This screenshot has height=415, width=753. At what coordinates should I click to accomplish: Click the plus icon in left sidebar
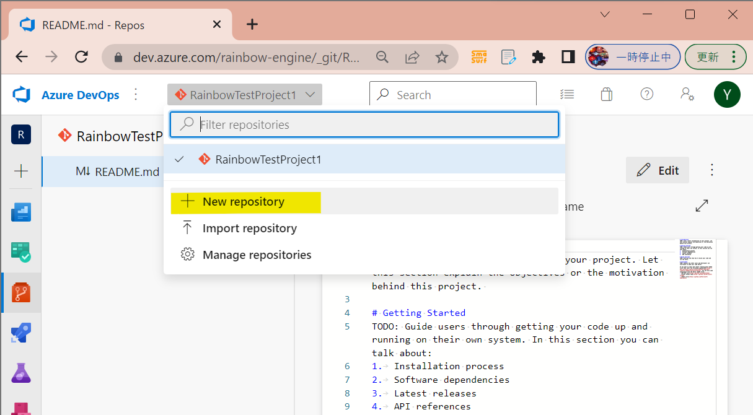tap(21, 171)
